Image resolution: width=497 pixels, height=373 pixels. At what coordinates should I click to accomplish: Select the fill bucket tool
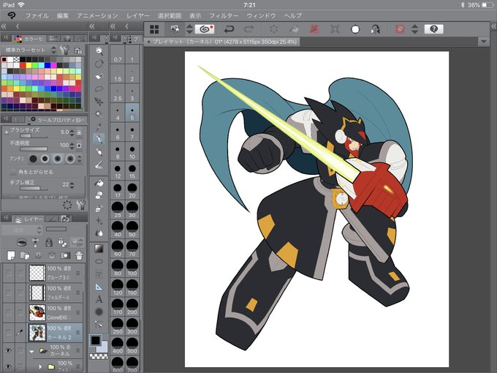[99, 183]
